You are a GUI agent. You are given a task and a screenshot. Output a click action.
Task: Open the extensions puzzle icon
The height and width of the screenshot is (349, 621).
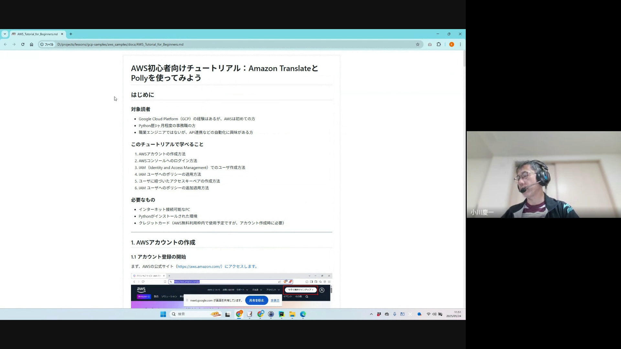(x=439, y=45)
